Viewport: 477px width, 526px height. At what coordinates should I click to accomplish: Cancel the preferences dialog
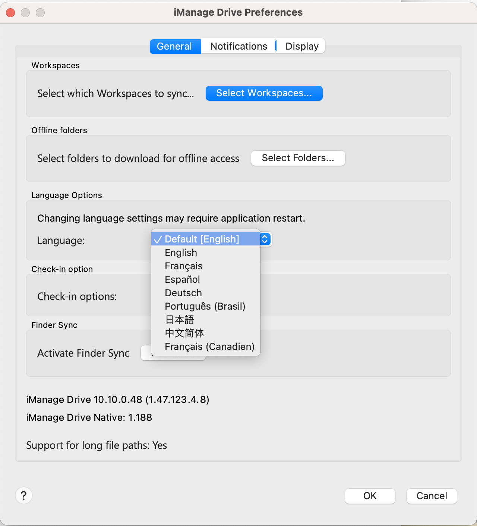[432, 496]
